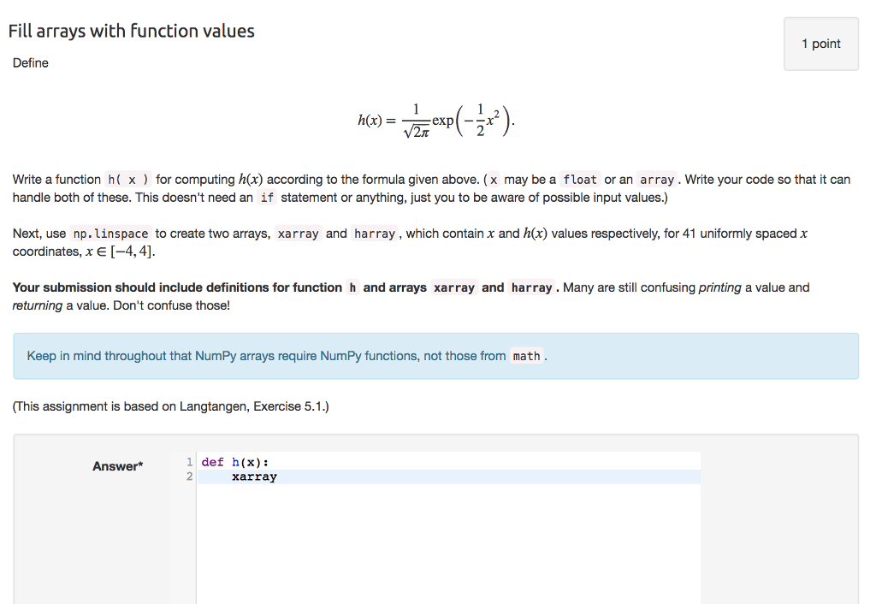This screenshot has width=876, height=604.
Task: Select the 1 point badge
Action: point(820,43)
